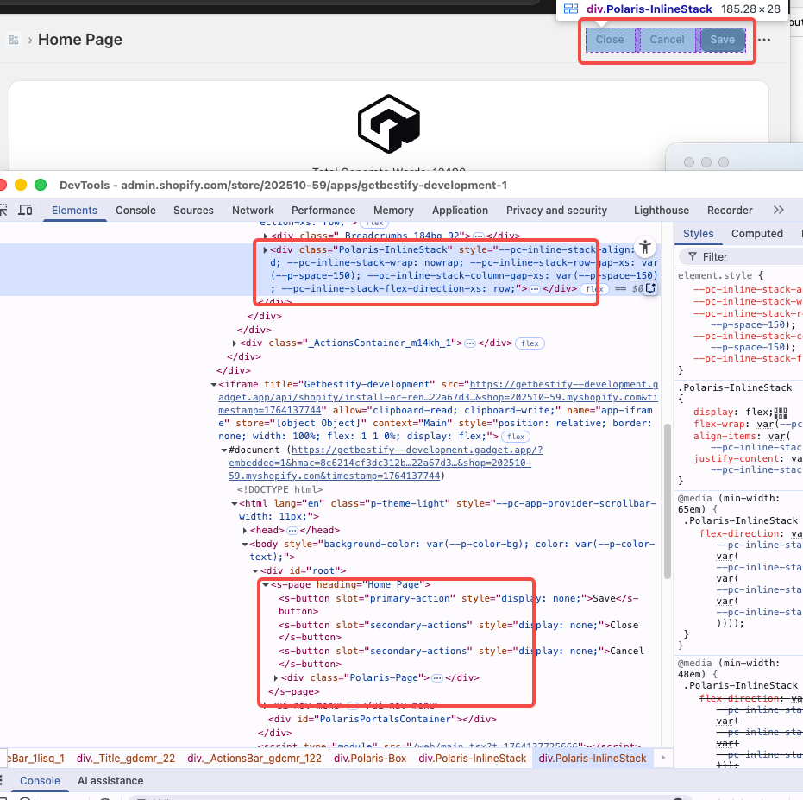Click ellipsis in selected Polaris-InlineStack div
The height and width of the screenshot is (800, 803).
(x=535, y=289)
